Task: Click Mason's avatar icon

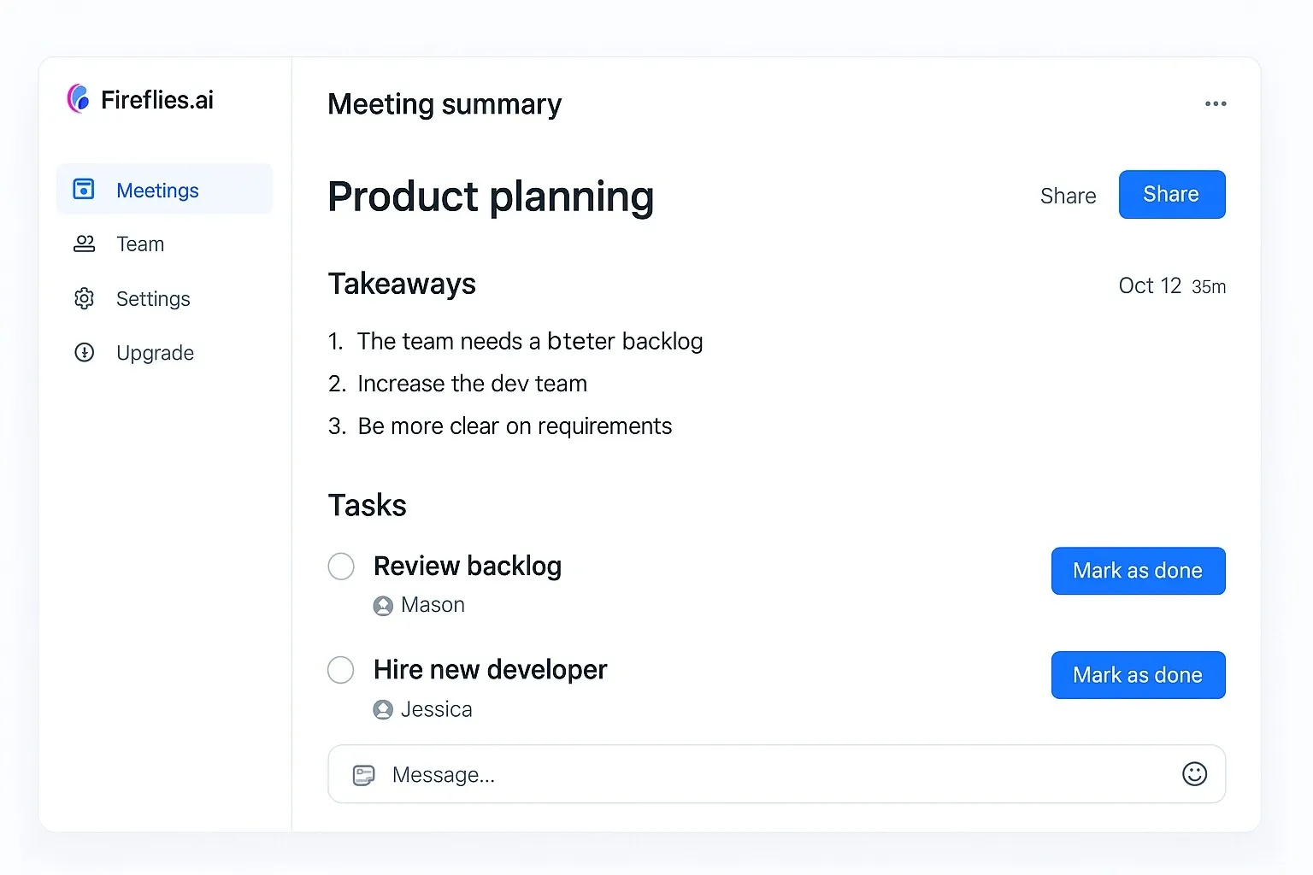Action: click(382, 605)
